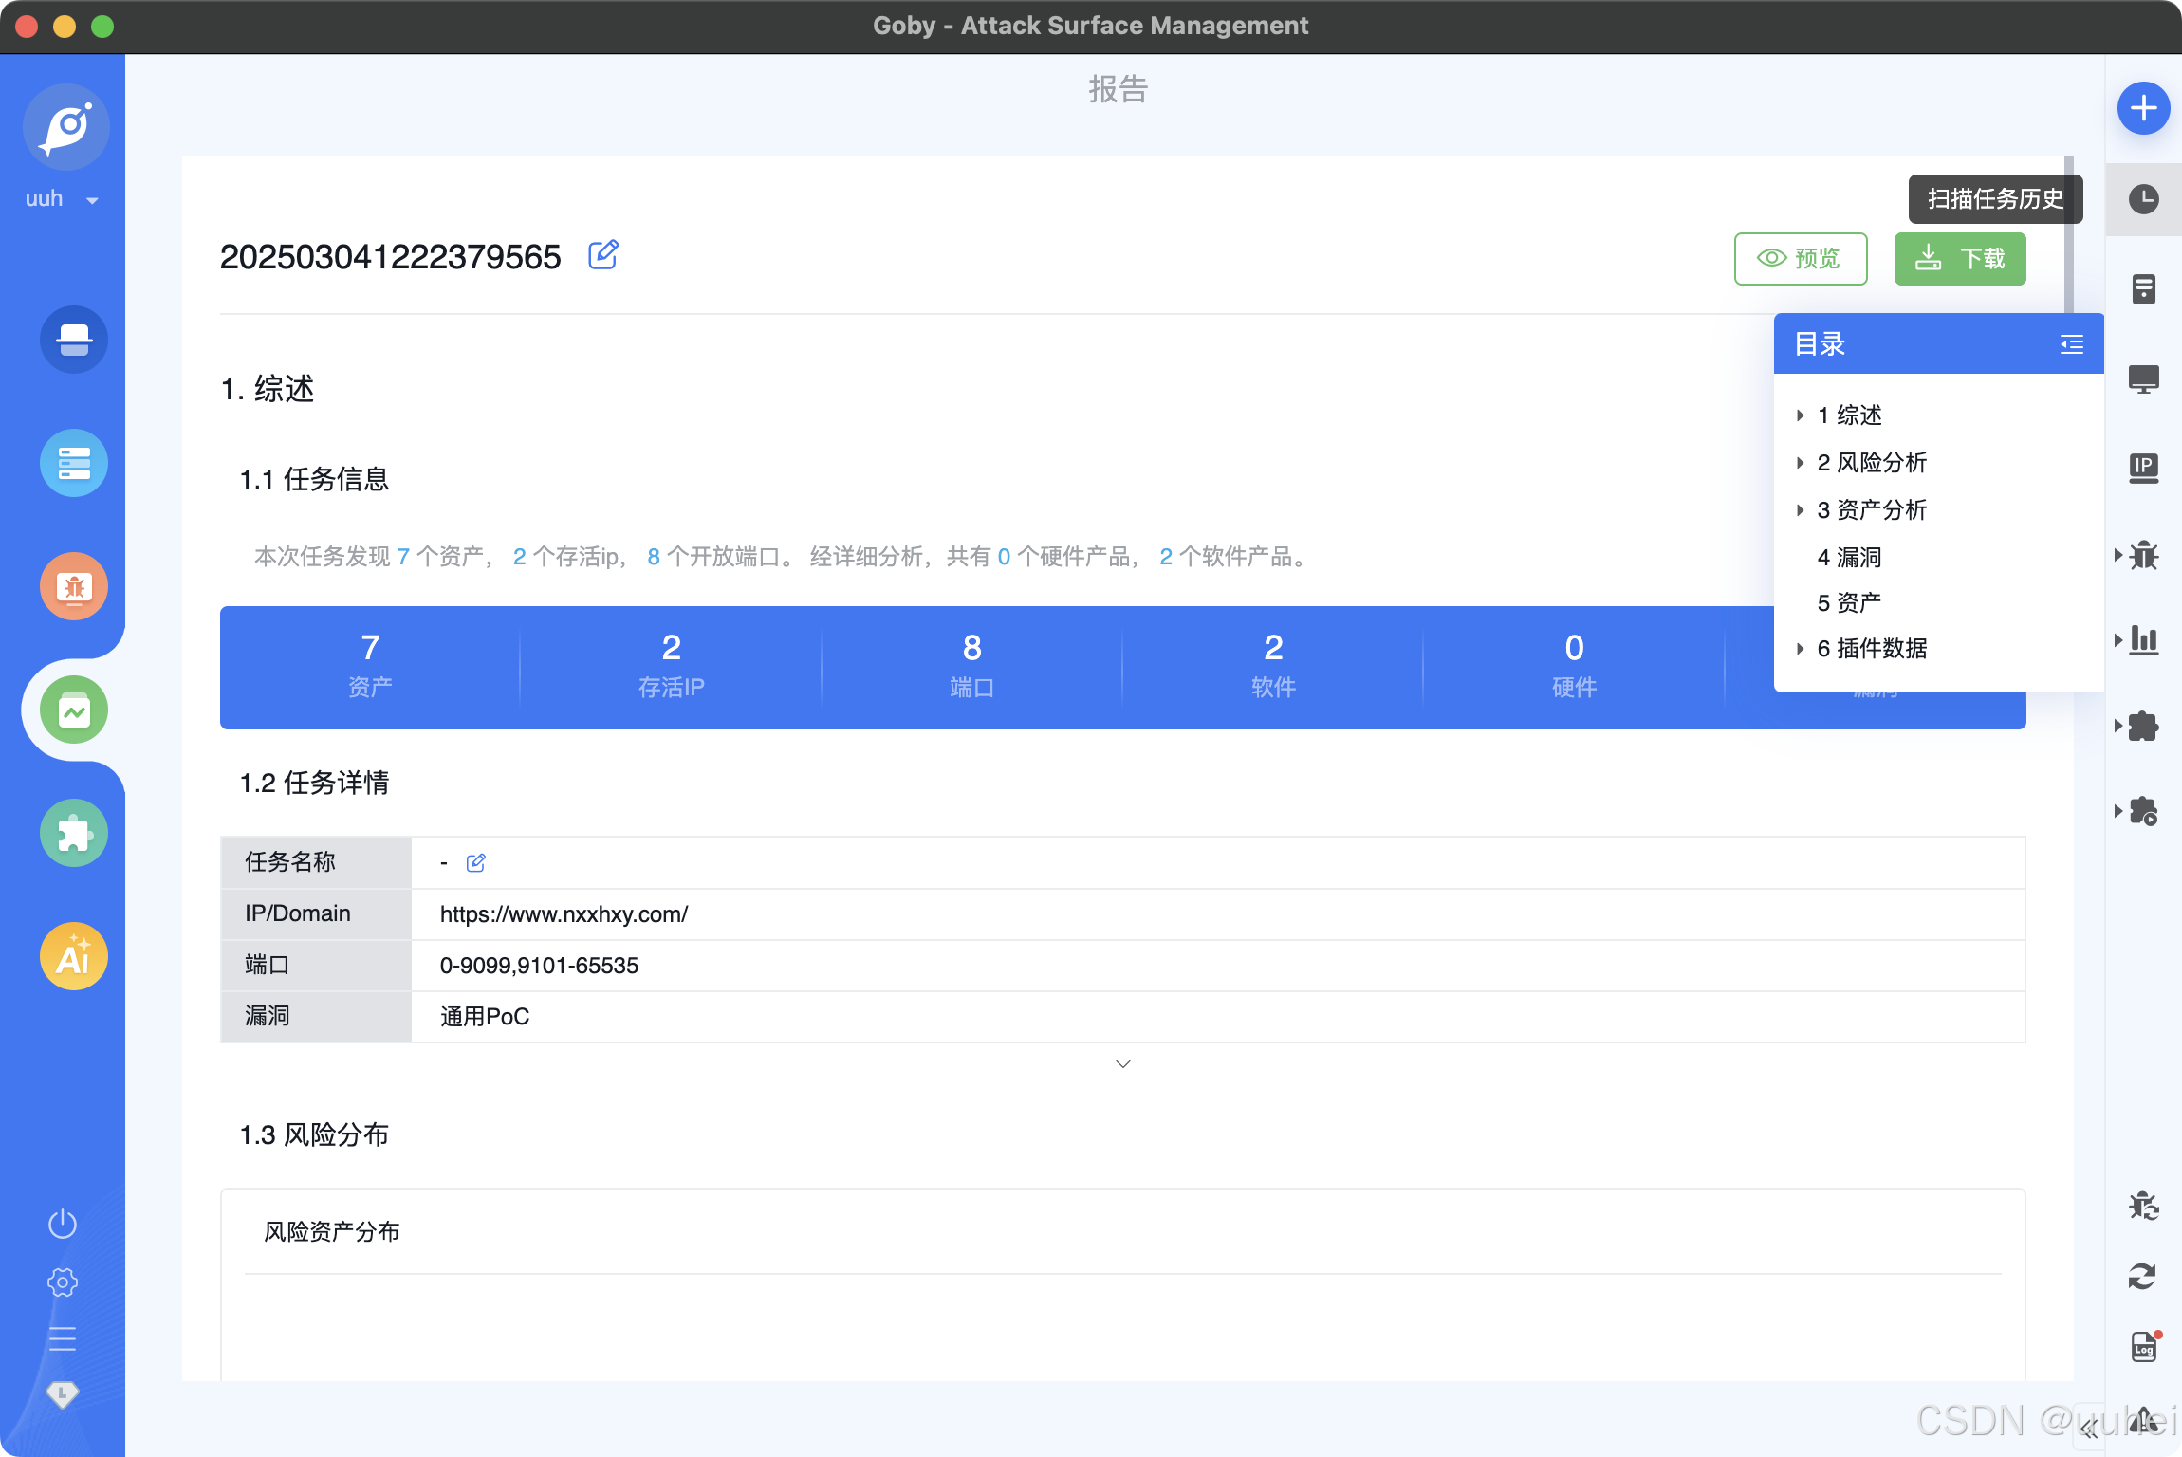Image resolution: width=2182 pixels, height=1457 pixels.
Task: Open the uuh account dropdown
Action: (x=60, y=197)
